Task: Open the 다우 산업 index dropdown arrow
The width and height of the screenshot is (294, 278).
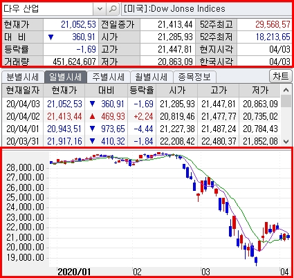Action: (100, 9)
